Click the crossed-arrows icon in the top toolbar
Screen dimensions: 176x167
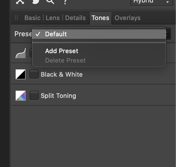(x=20, y=2)
